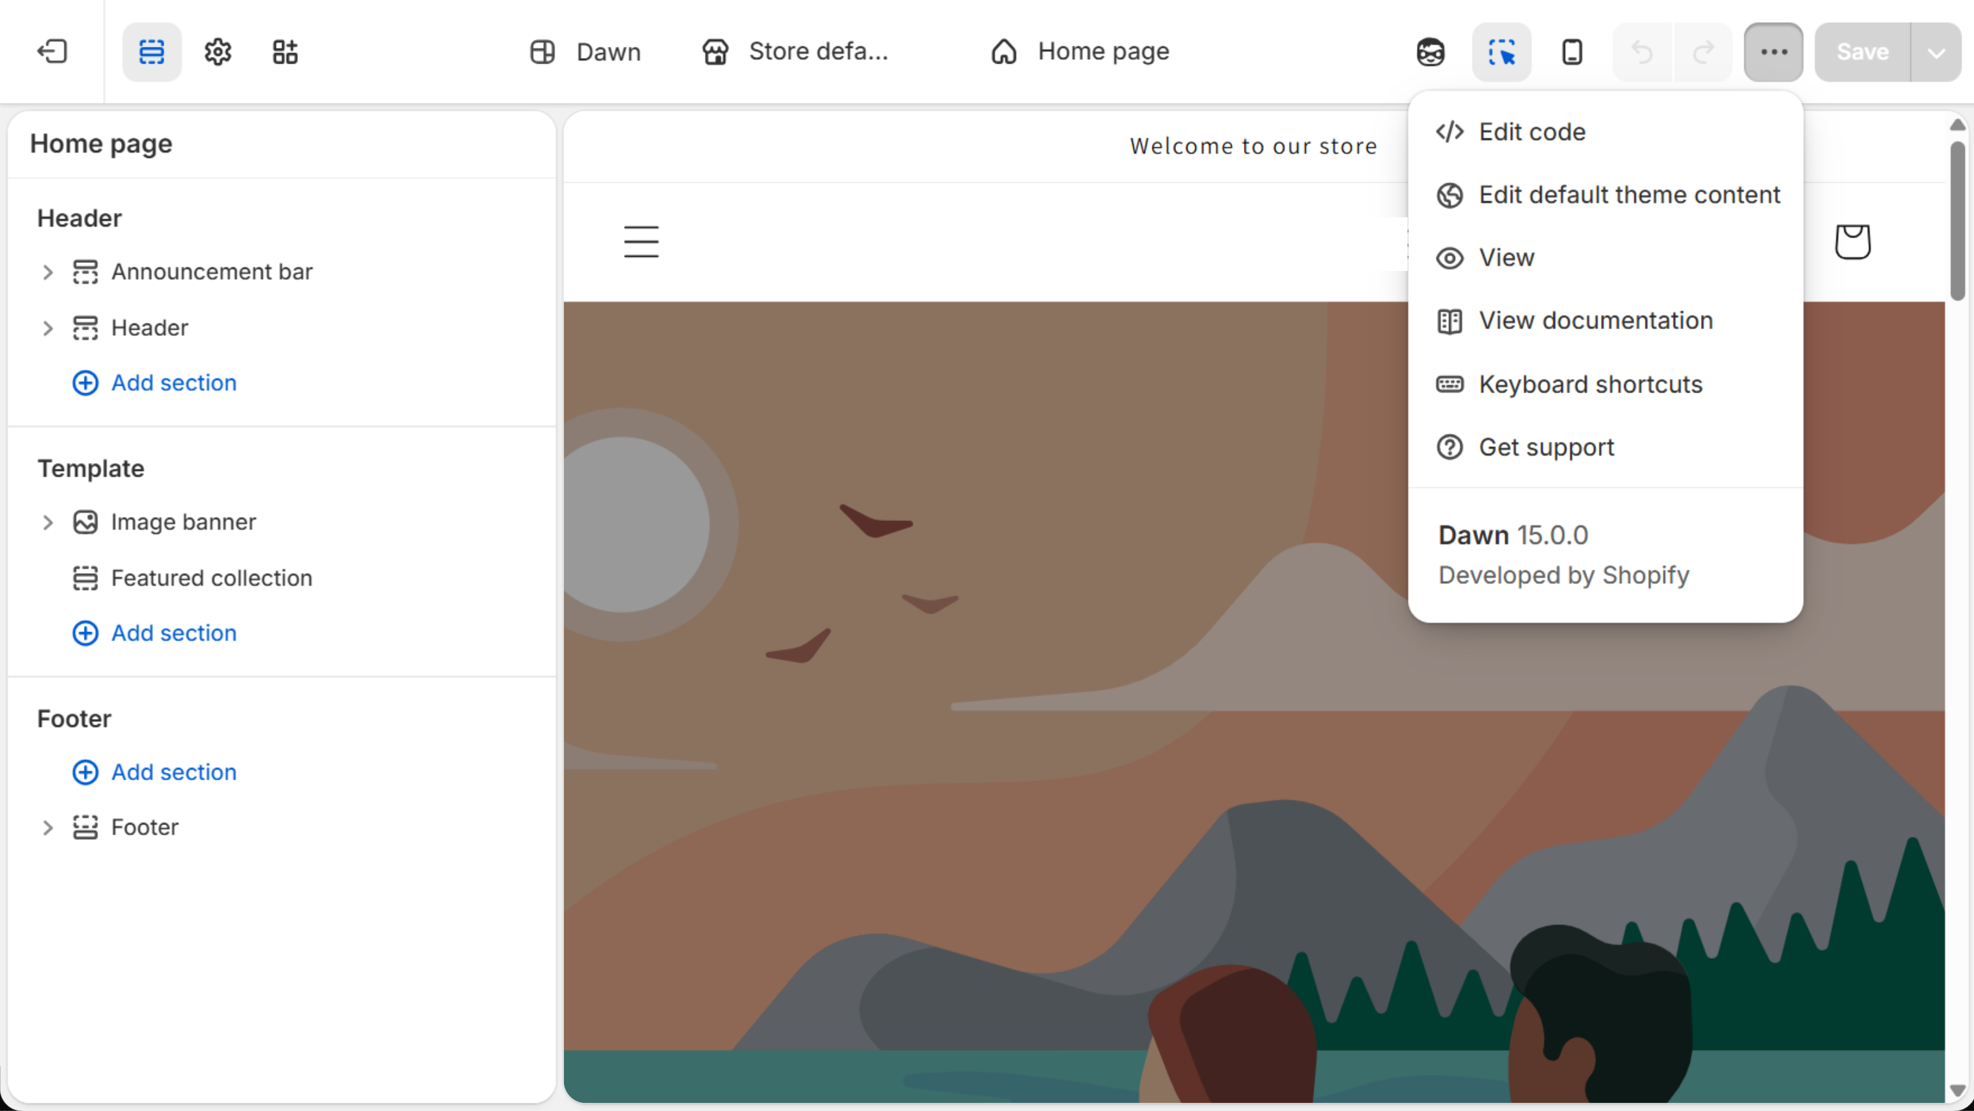Click the preview scrollbar thumb
This screenshot has height=1111, width=1974.
pyautogui.click(x=1958, y=220)
